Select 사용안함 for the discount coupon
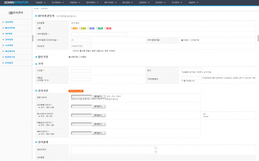The height and width of the screenshot is (161, 259). (69, 57)
